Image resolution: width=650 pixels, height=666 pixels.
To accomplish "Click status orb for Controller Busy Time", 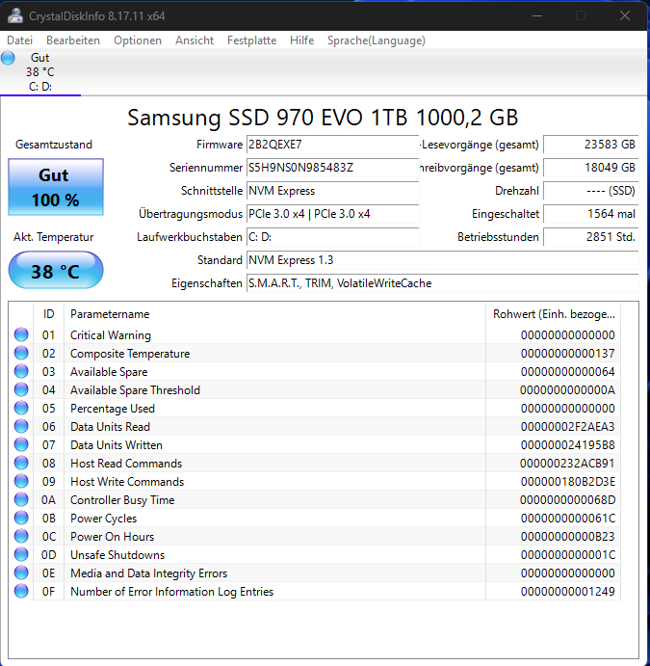I will [21, 499].
